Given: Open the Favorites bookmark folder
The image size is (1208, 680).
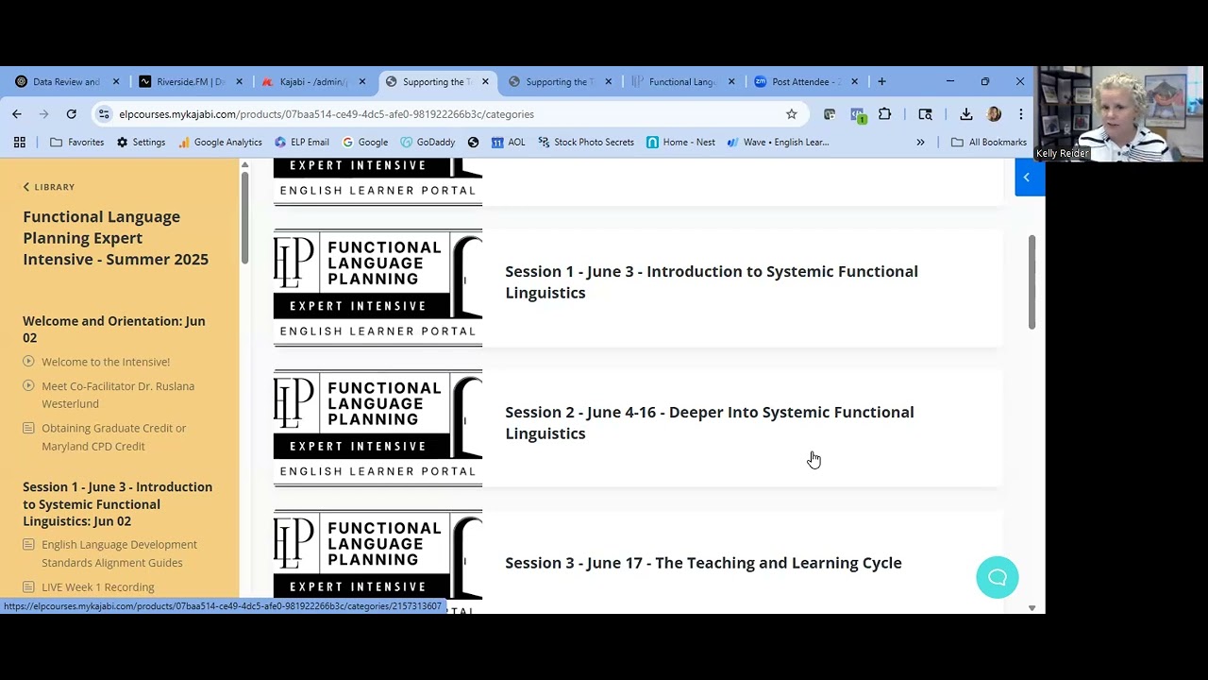Looking at the screenshot, I should [x=76, y=143].
